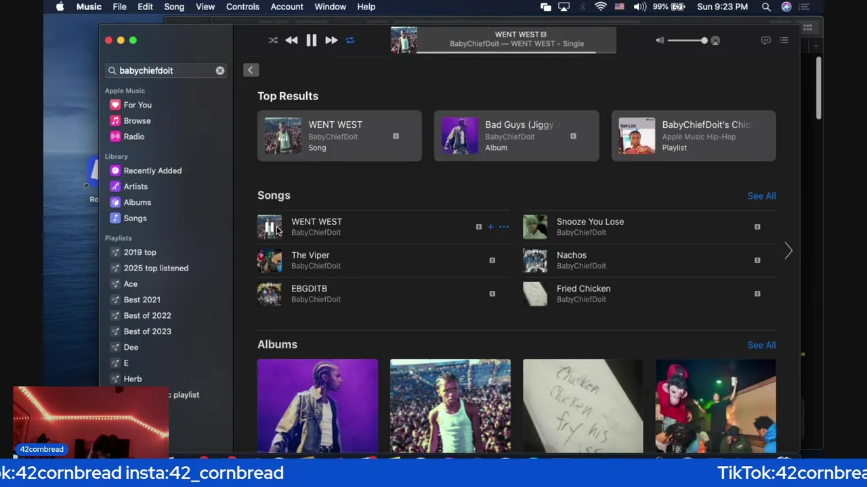Open the Best of 2023 playlist
The image size is (867, 487).
[147, 331]
